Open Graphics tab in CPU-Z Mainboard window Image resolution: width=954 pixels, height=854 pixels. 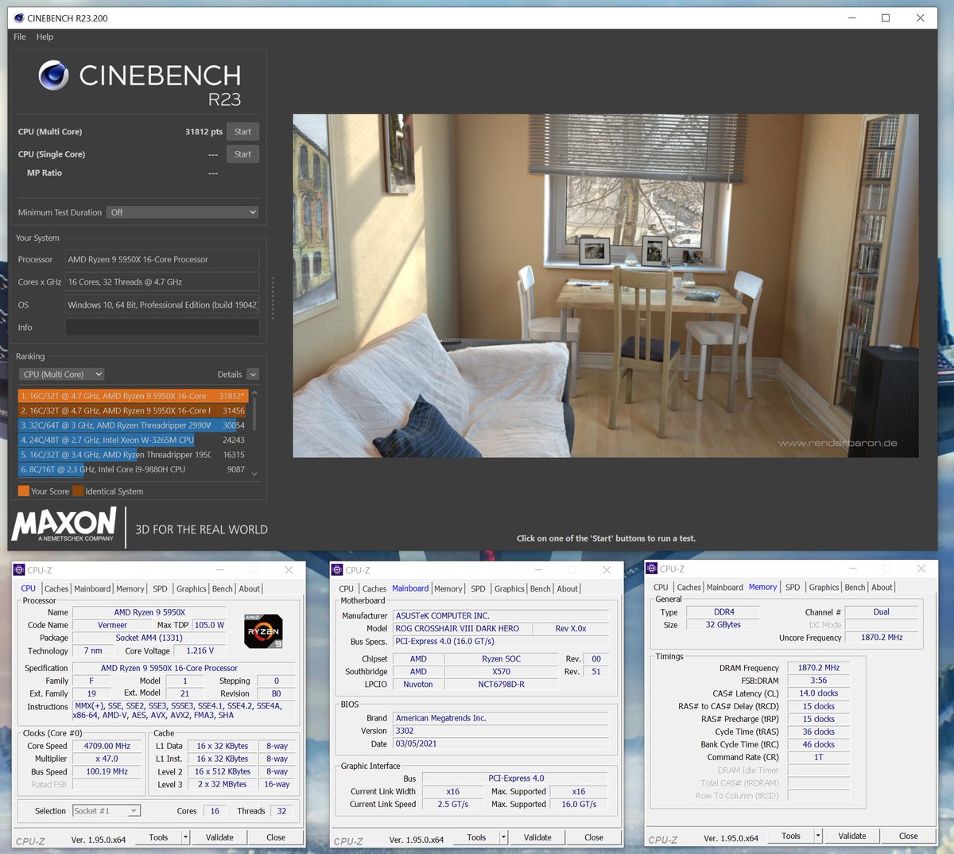509,589
